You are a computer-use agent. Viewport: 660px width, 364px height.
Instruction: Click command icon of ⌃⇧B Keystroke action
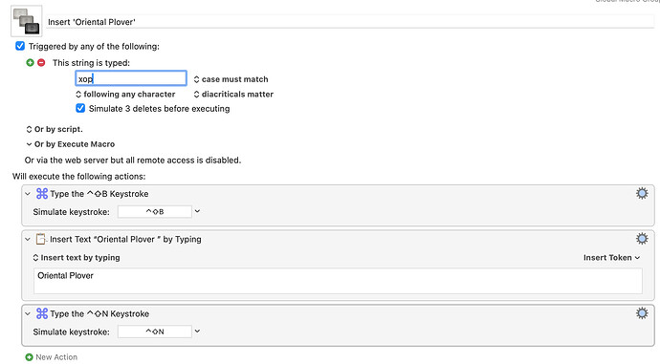42,193
